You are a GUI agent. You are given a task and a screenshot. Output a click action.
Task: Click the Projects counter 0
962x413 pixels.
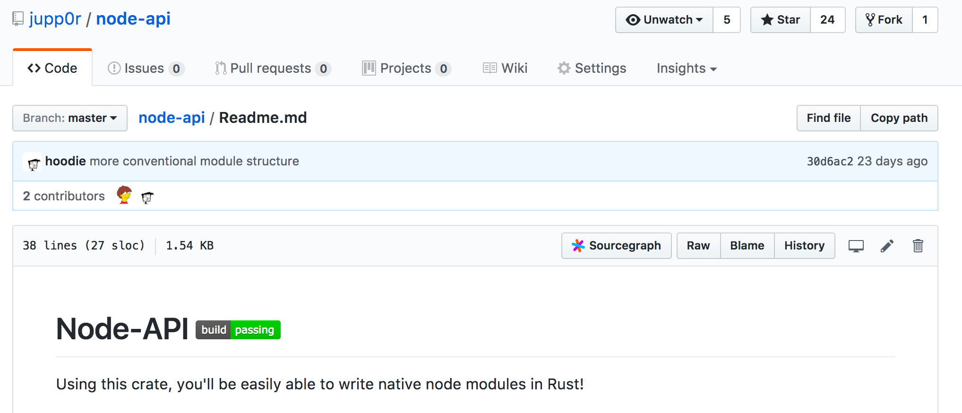[443, 69]
